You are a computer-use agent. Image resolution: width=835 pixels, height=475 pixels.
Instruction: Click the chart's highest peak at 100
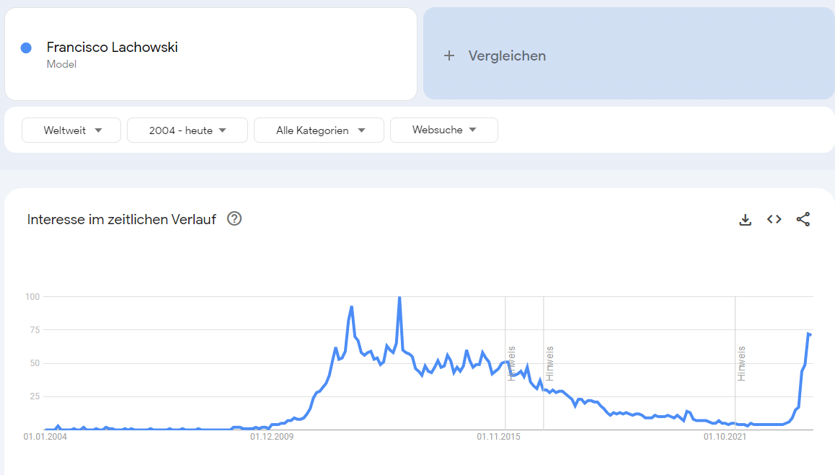coord(399,298)
